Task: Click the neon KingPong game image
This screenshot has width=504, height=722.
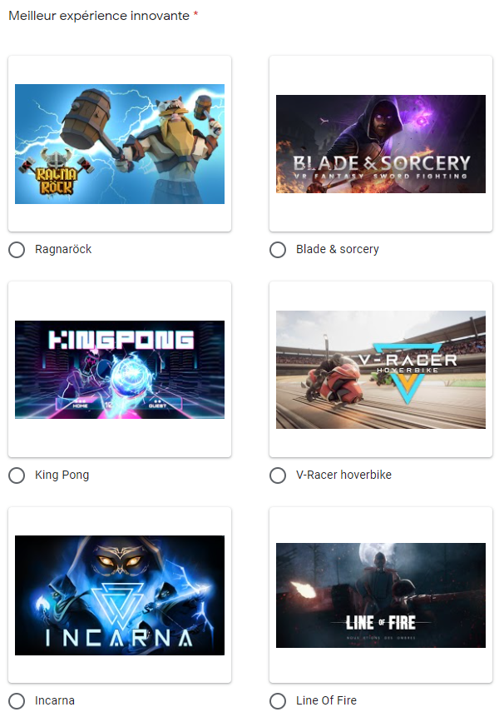Action: (120, 369)
